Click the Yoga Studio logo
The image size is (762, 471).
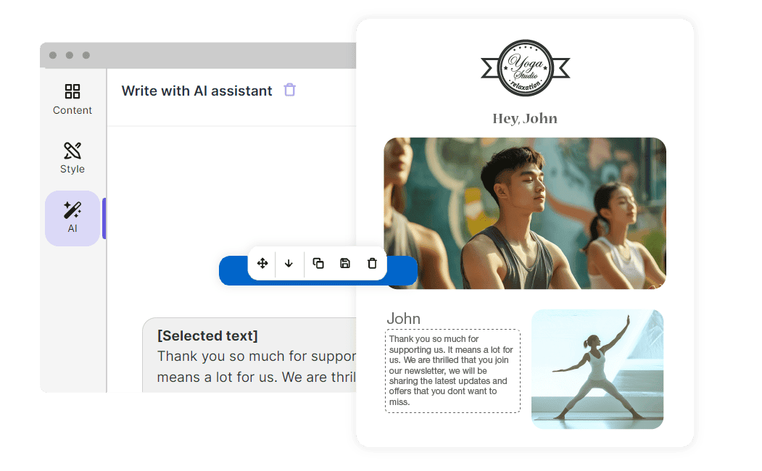tap(526, 68)
